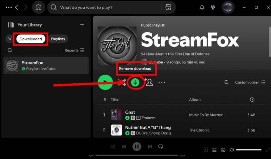Enter full screen mode
The image size is (271, 159).
click(x=268, y=150)
